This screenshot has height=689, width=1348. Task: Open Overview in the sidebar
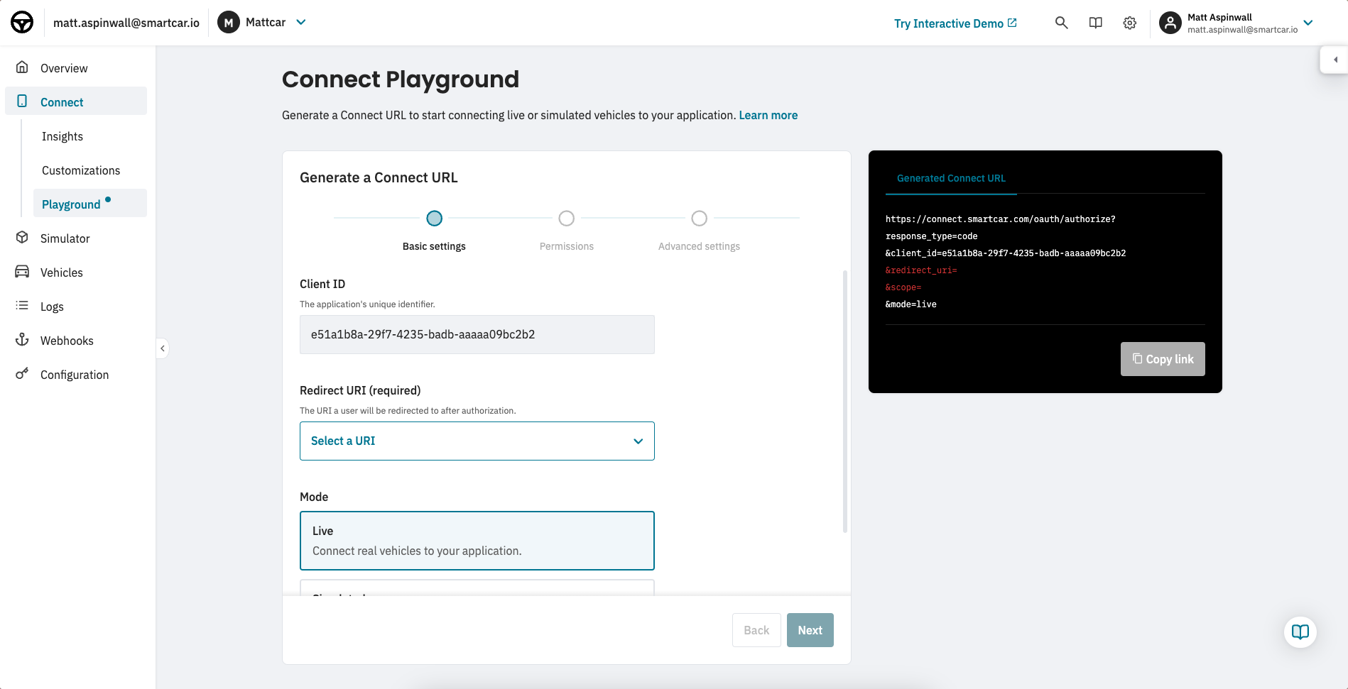pos(76,68)
